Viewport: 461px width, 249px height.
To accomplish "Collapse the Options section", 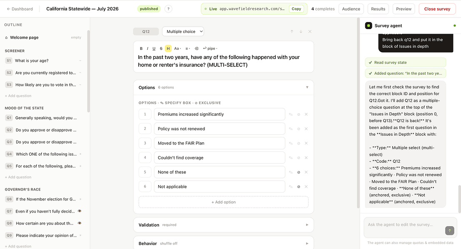I will 307,87.
